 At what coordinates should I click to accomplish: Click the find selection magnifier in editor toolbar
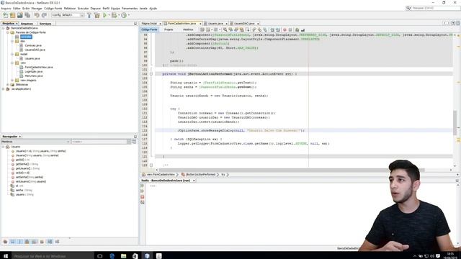(225, 29)
